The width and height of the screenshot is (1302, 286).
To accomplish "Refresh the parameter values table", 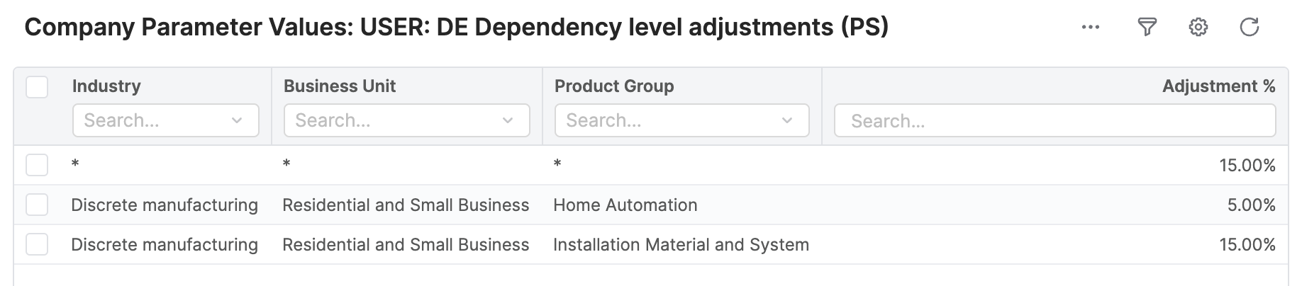I will (1249, 28).
